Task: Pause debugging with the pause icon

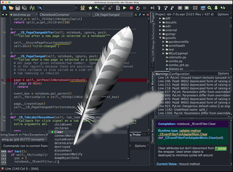Action: pos(145,8)
